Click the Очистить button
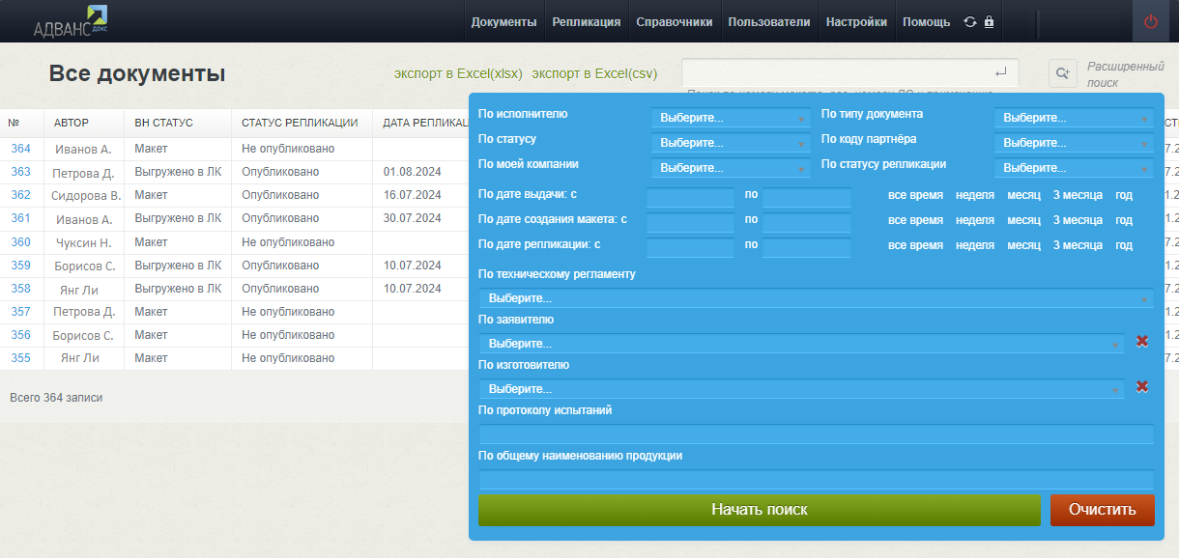Screen dimensions: 1179x560 [1102, 510]
